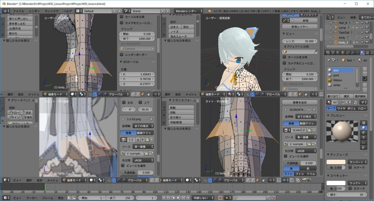The height and width of the screenshot is (201, 374).
Task: Open the World properties globe tab
Action: pyautogui.click(x=338, y=53)
